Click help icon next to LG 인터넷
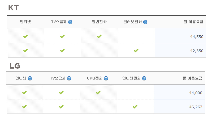 point(30,78)
